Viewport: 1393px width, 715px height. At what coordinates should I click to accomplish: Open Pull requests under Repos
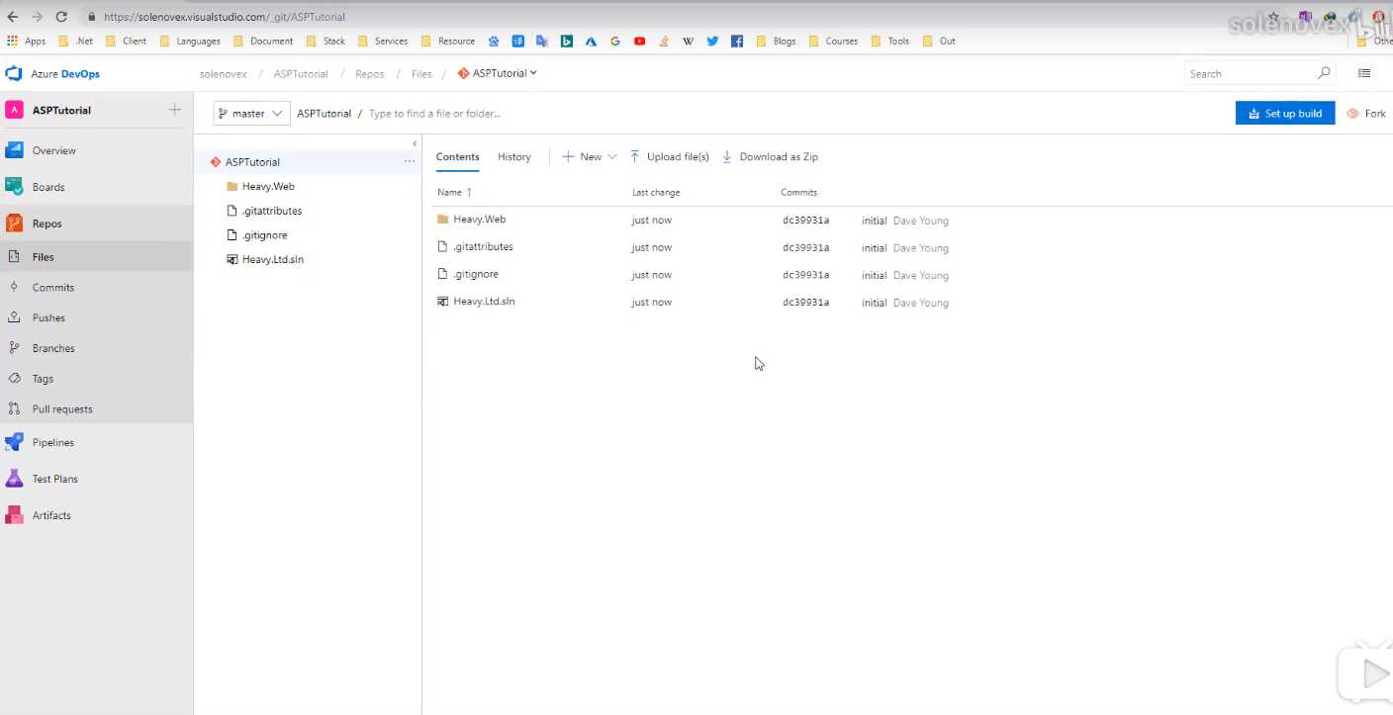(x=62, y=409)
